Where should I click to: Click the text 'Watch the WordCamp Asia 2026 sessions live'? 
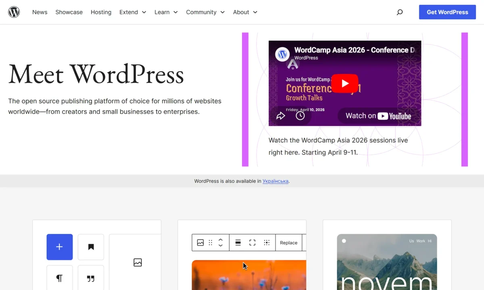click(x=338, y=140)
